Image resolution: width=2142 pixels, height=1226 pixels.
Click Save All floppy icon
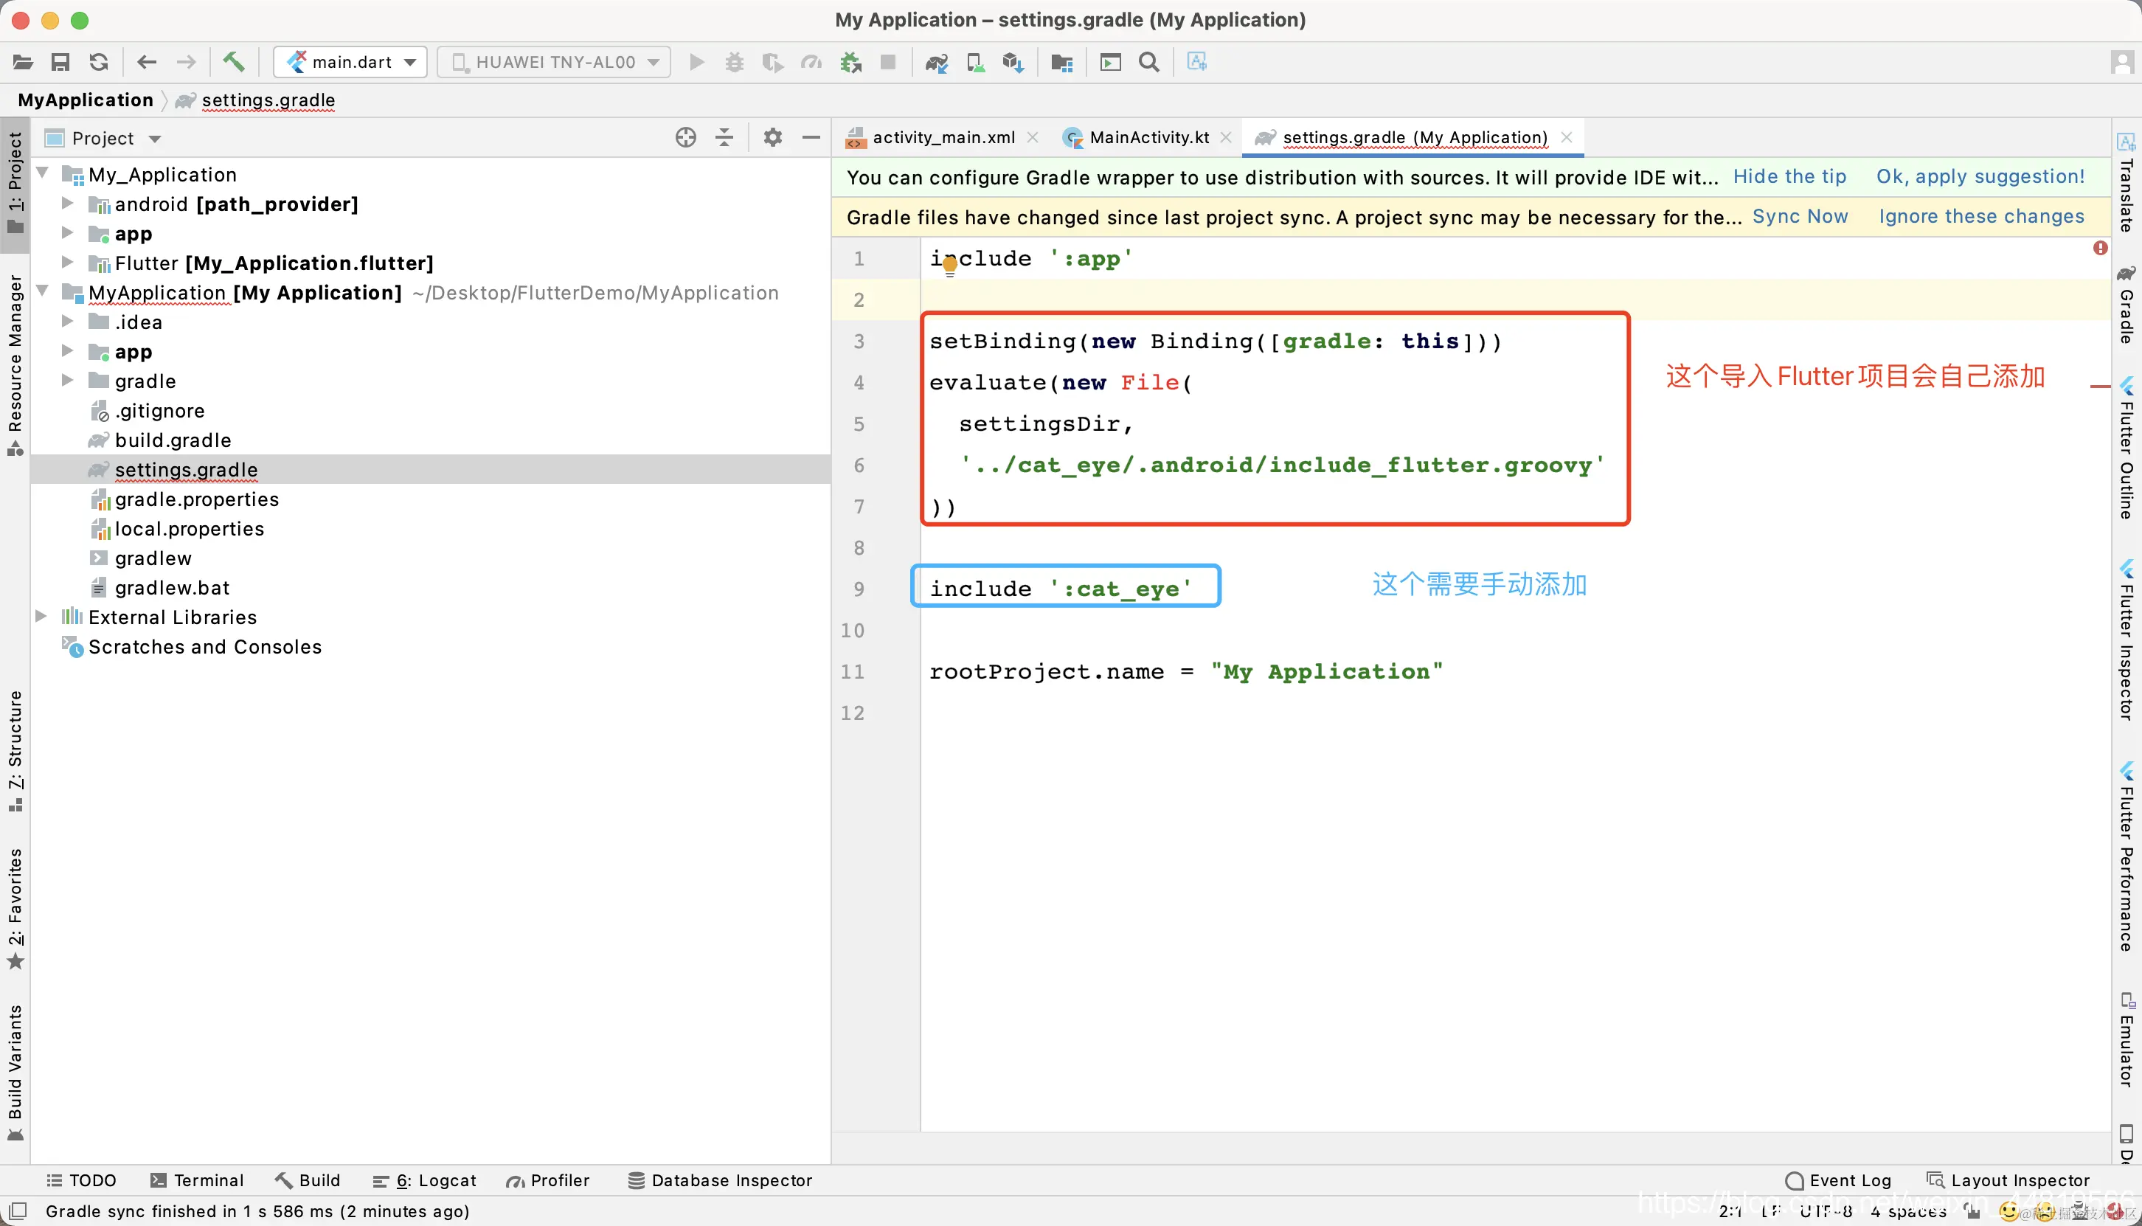click(x=60, y=62)
